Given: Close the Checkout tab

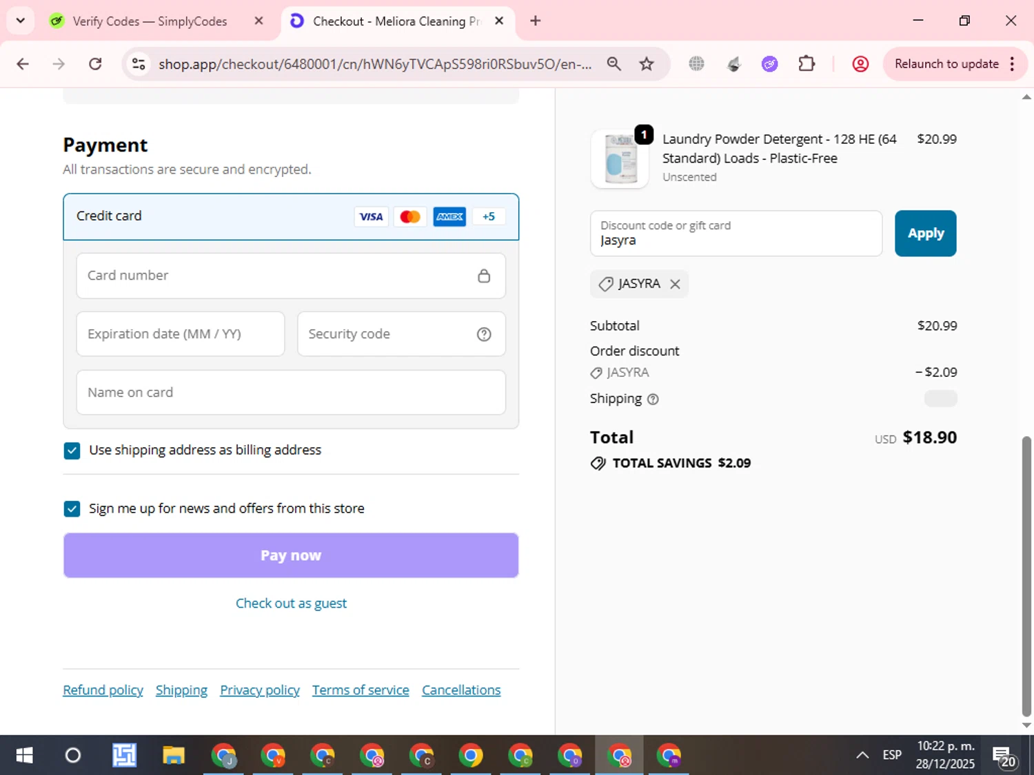Looking at the screenshot, I should pos(499,21).
